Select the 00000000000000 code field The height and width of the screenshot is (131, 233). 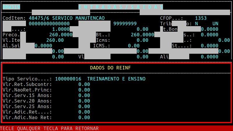[49, 24]
